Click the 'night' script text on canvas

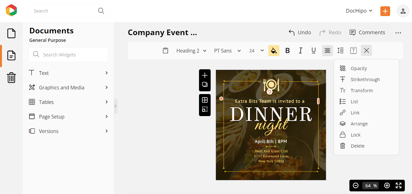tap(271, 126)
